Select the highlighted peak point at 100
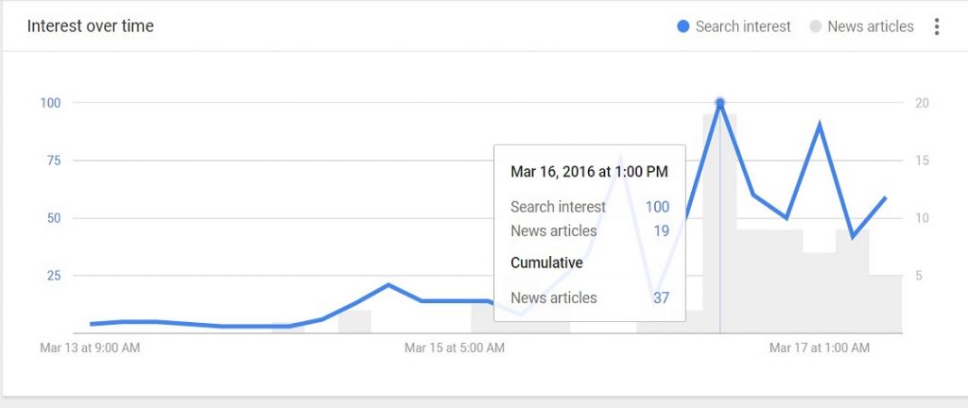 click(720, 102)
